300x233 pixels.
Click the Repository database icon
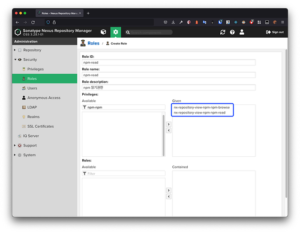(20, 50)
